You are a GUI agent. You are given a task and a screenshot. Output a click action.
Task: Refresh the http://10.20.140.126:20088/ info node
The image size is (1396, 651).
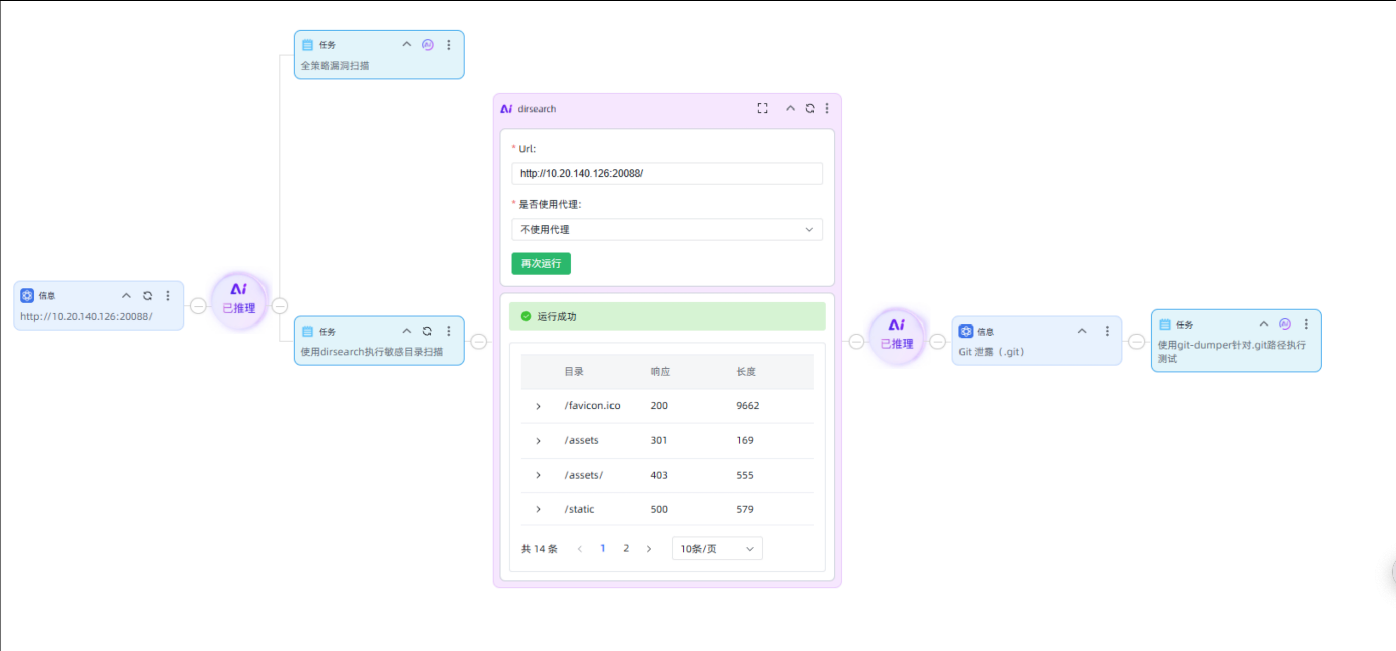[147, 296]
